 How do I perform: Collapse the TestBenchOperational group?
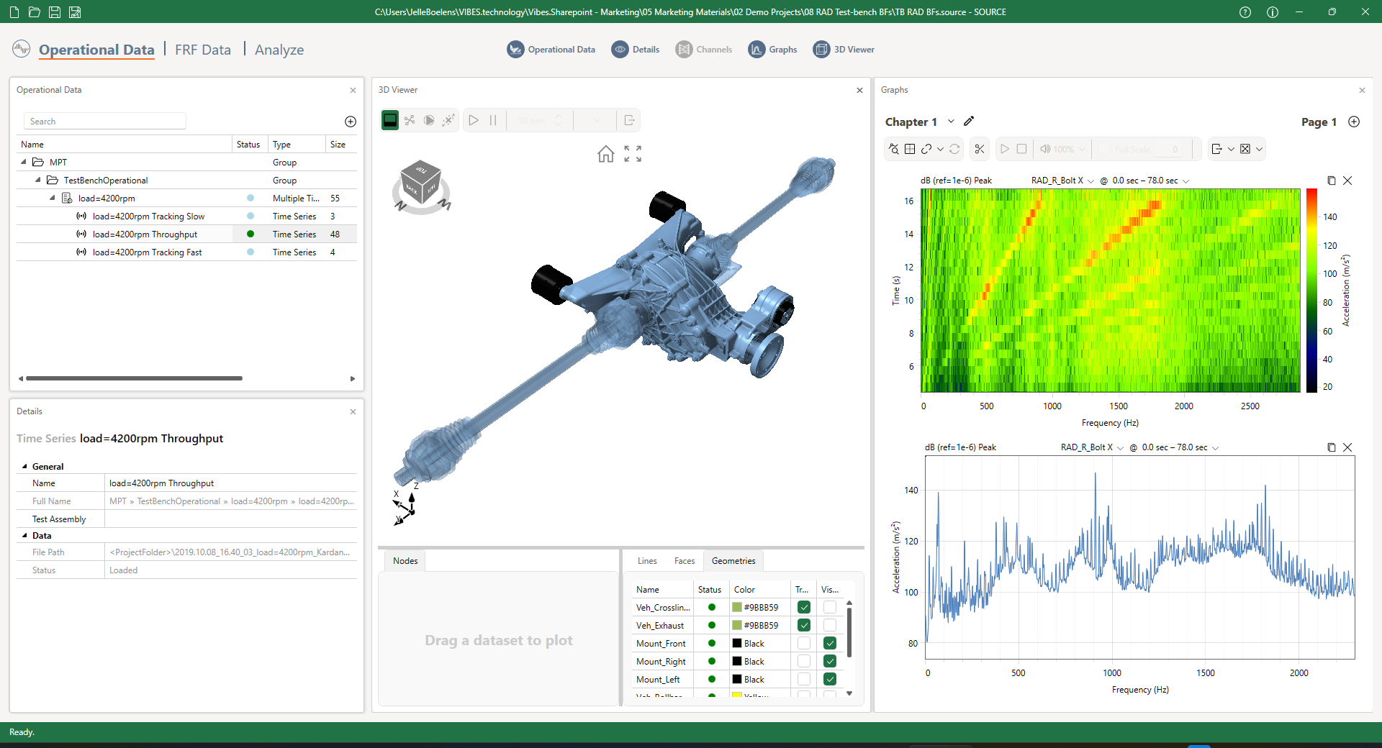[38, 180]
